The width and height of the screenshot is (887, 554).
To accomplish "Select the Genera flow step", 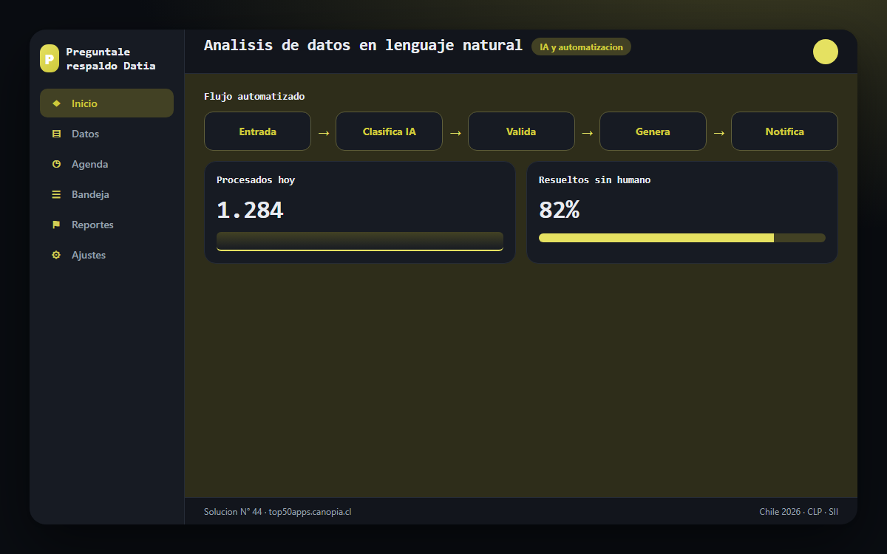I will pos(653,131).
